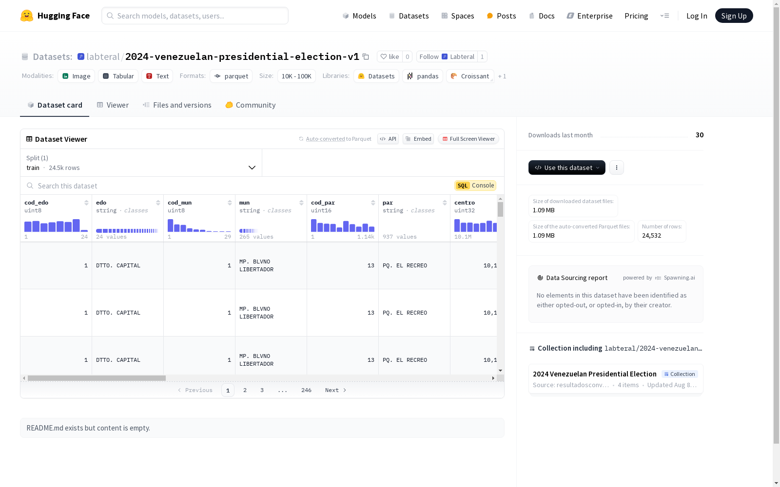The height and width of the screenshot is (487, 780).
Task: Sort the par column
Action: tap(445, 203)
